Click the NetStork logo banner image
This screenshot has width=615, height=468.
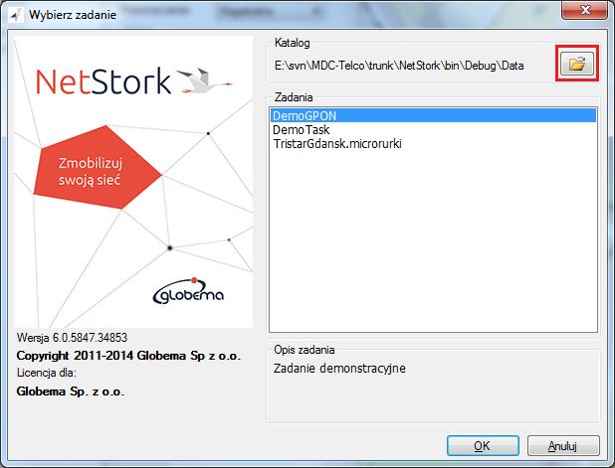(133, 182)
